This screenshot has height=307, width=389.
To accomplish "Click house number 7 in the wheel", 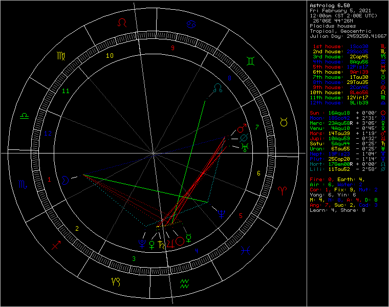I will [x=257, y=127].
